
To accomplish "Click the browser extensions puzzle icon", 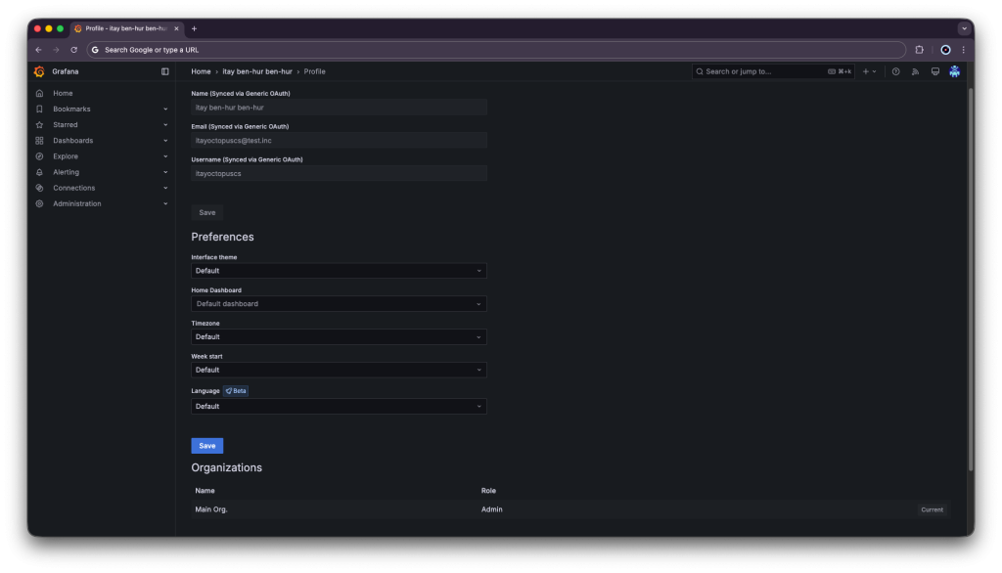I will point(919,49).
